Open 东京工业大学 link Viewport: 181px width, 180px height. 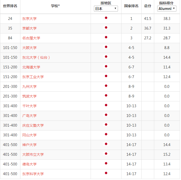[33, 77]
